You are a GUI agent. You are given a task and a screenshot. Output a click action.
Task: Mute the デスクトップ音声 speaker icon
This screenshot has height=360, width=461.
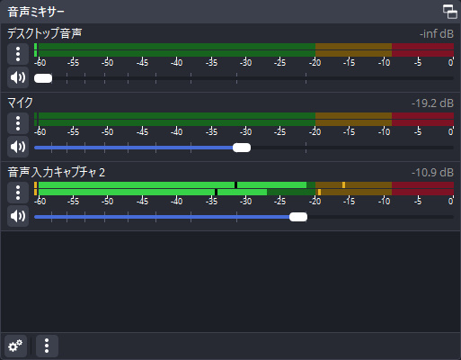coord(18,77)
